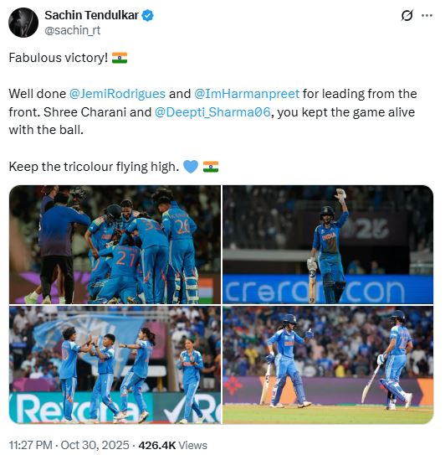Click the Grok icon beside the post
This screenshot has width=445, height=455.
click(407, 15)
